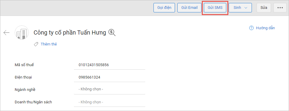This screenshot has height=111, width=289.
Task: Click the back arrow icon
Action: [x=6, y=33]
